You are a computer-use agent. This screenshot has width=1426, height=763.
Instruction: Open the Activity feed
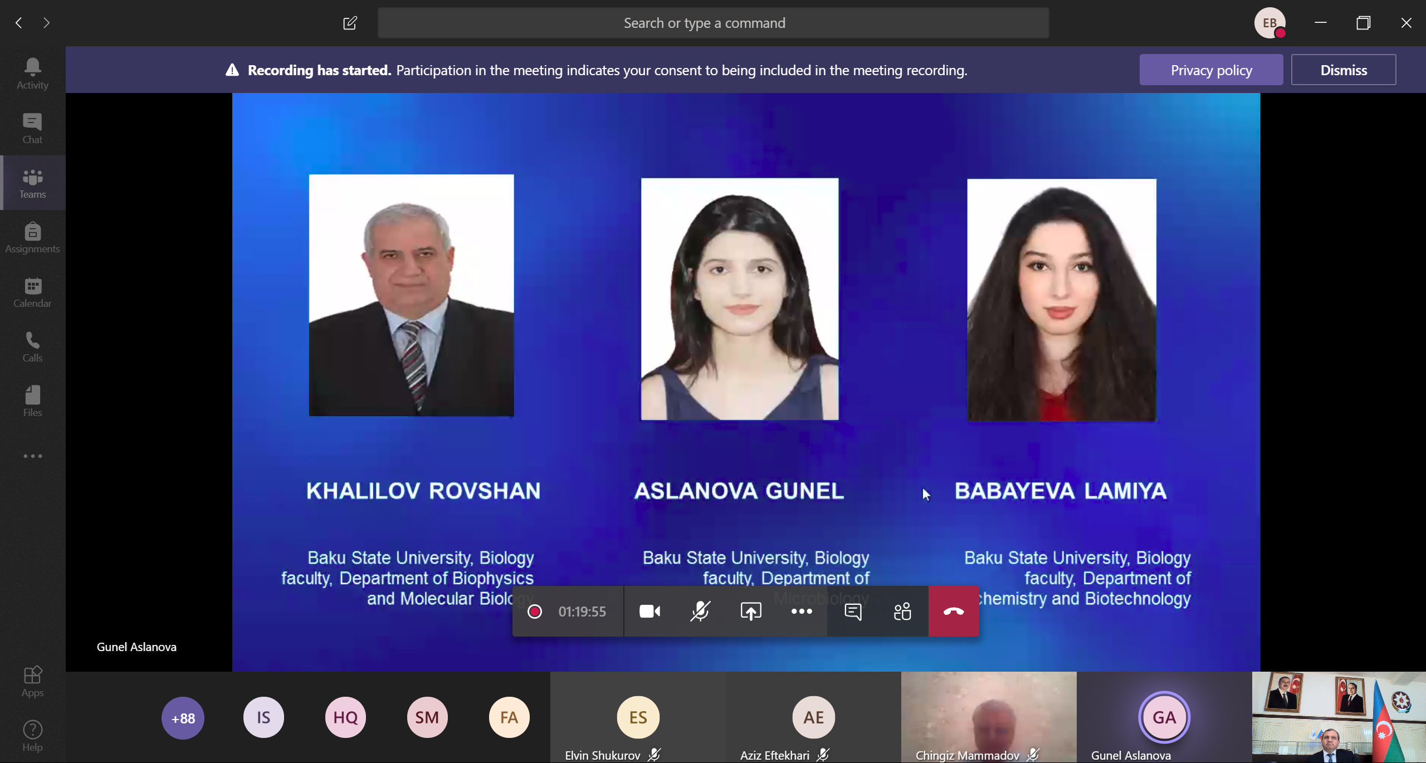pyautogui.click(x=32, y=74)
